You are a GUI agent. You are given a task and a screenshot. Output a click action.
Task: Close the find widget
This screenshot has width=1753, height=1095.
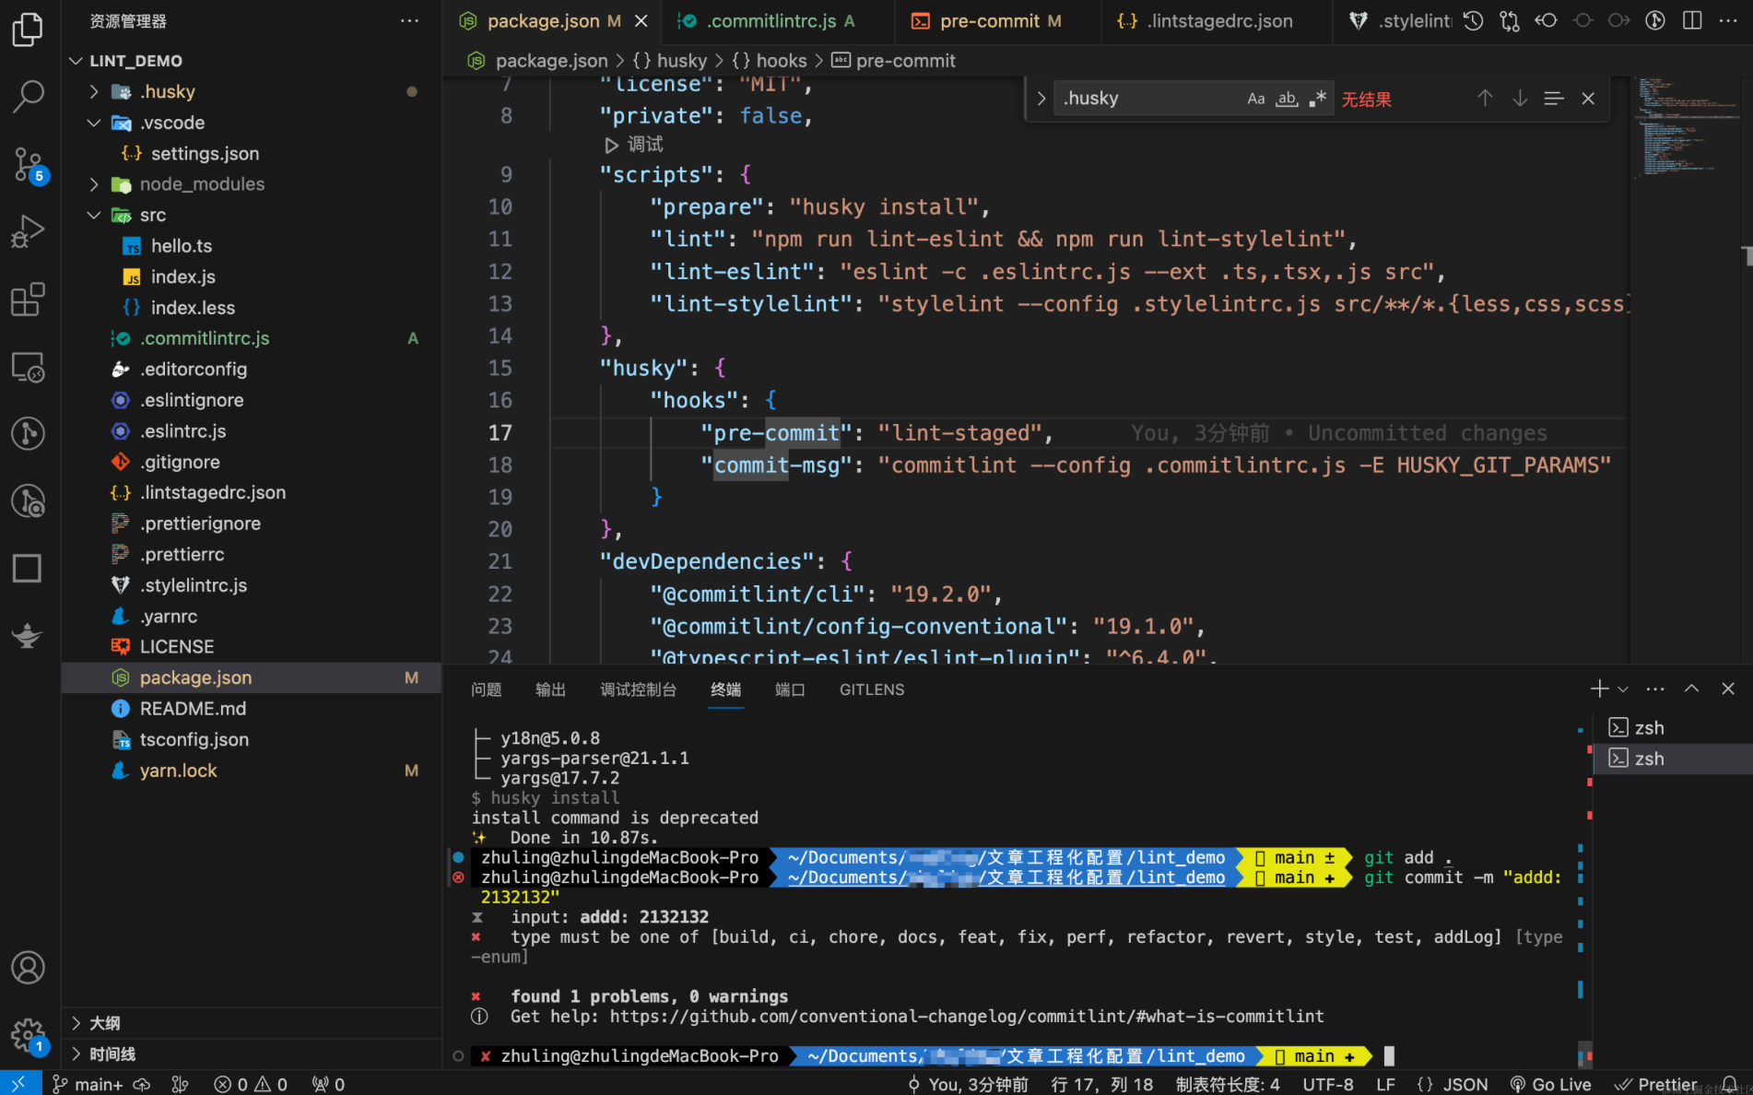pos(1588,99)
